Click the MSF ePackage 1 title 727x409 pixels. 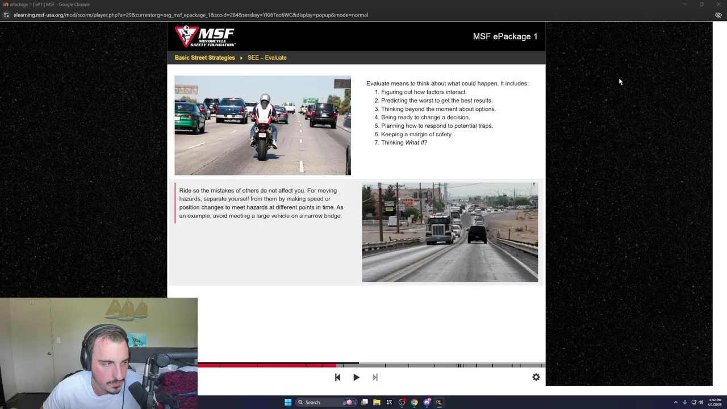point(505,36)
